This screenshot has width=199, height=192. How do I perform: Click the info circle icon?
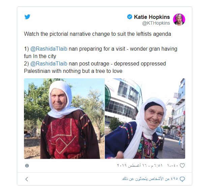tap(27, 166)
